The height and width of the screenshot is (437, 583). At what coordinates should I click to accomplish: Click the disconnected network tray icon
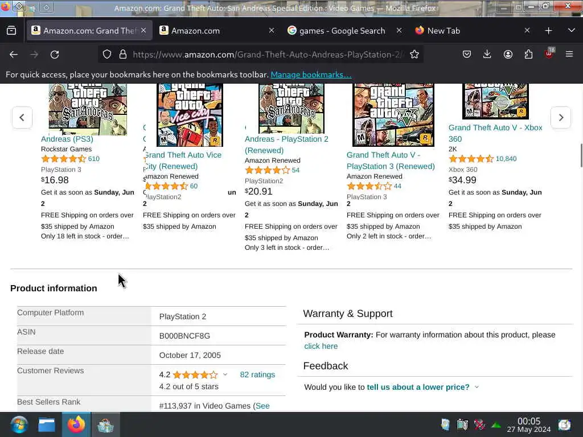click(479, 424)
